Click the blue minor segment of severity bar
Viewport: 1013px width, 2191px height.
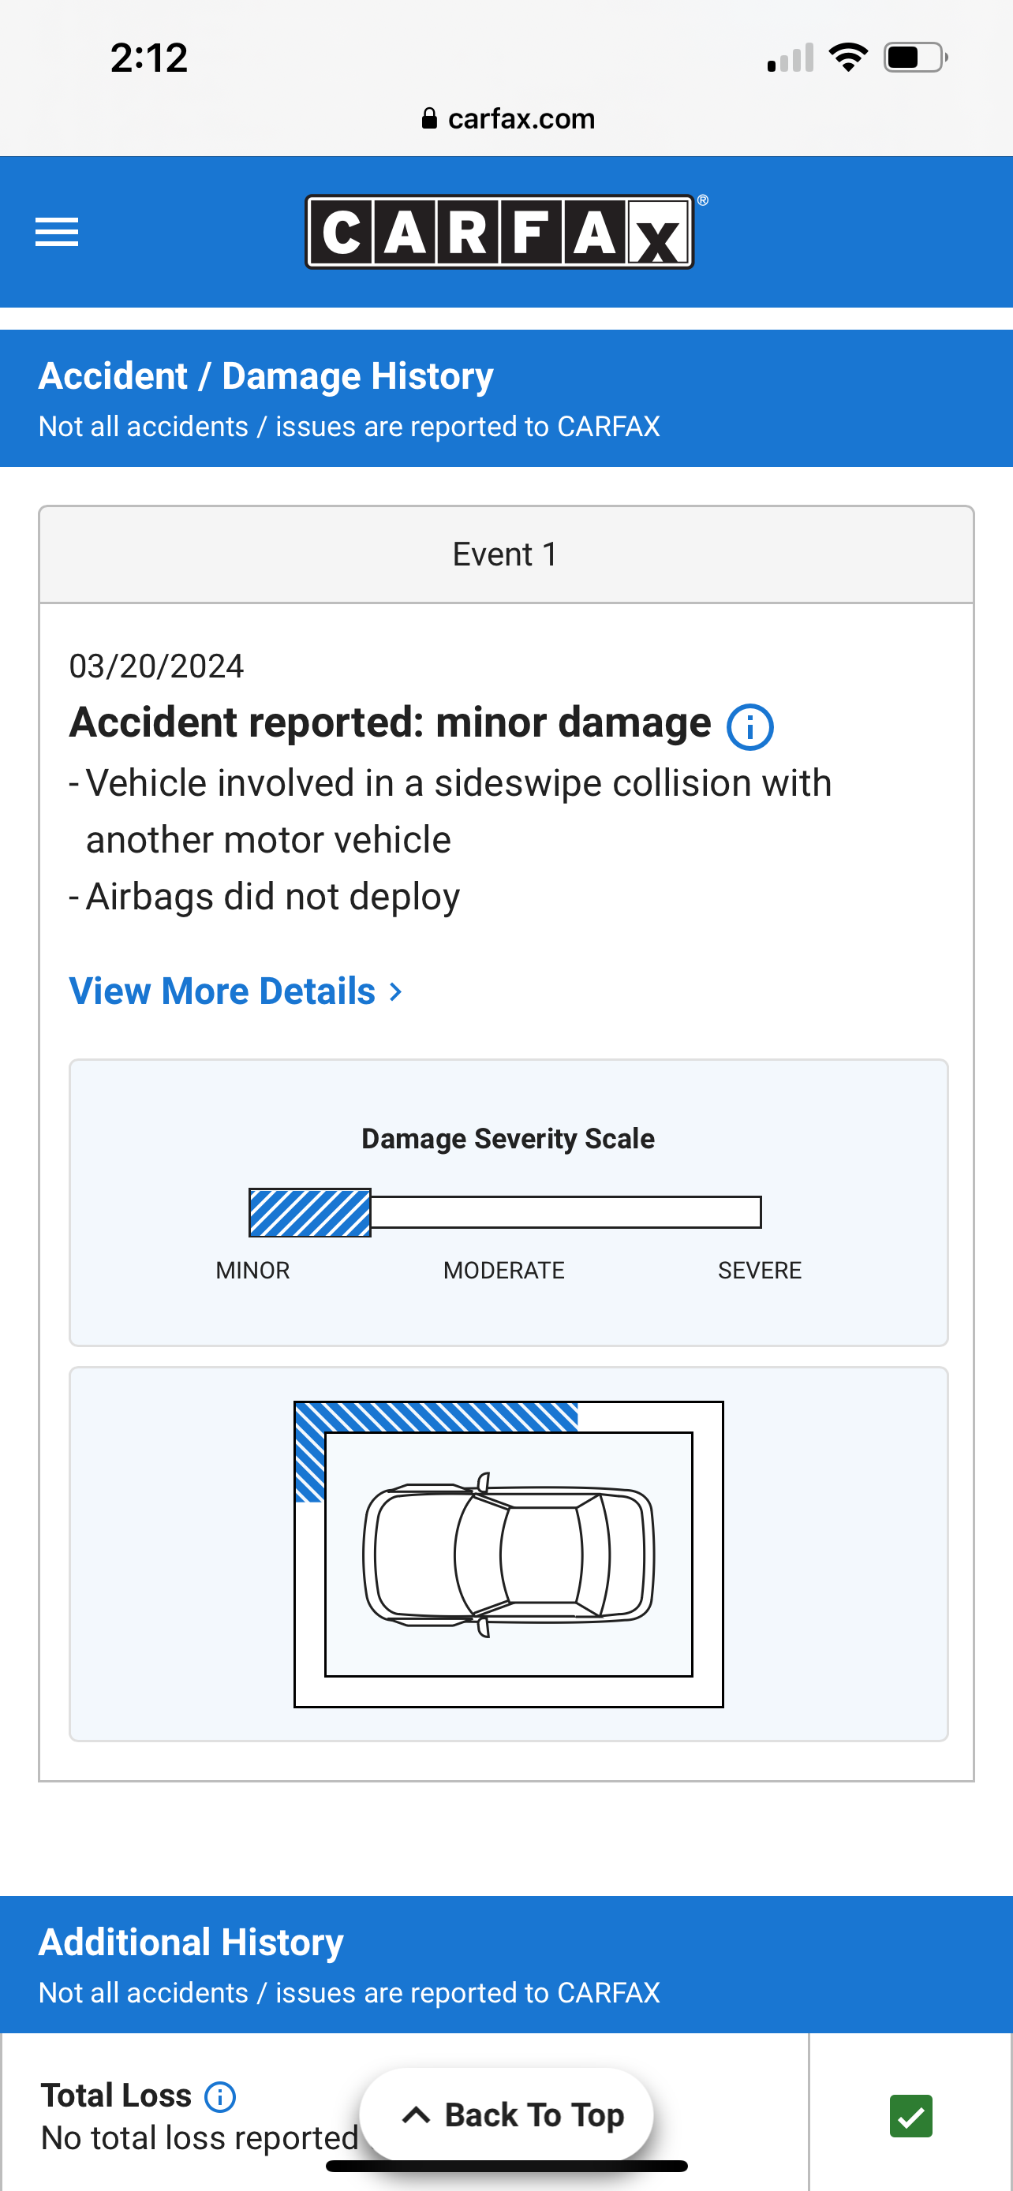tap(309, 1212)
